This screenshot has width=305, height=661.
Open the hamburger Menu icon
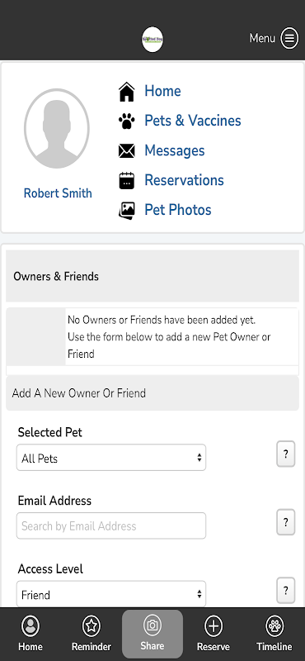(289, 38)
